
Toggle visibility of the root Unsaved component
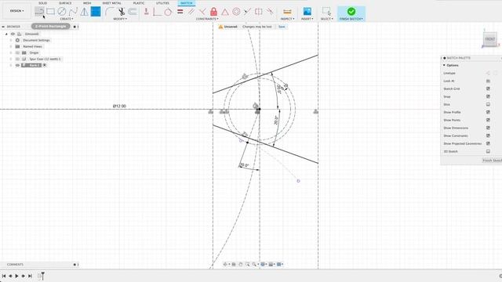(13, 34)
